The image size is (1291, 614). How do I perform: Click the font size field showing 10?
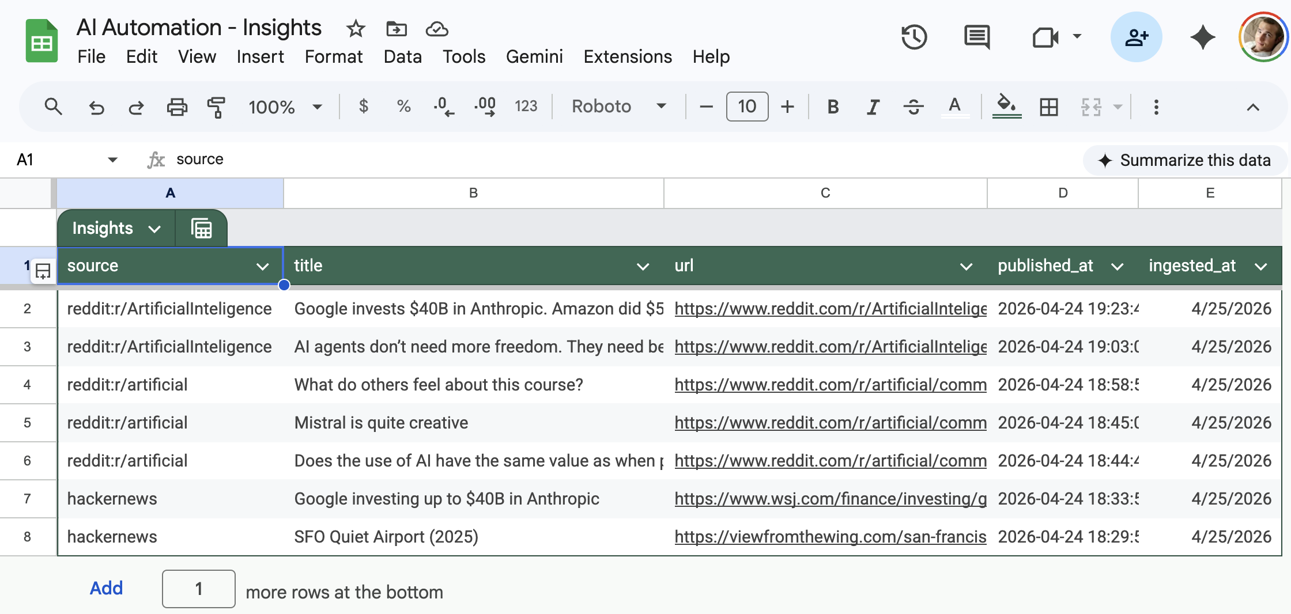coord(747,107)
